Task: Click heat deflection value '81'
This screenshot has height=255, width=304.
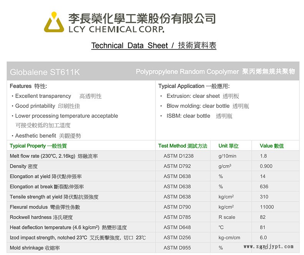Action: (262, 227)
